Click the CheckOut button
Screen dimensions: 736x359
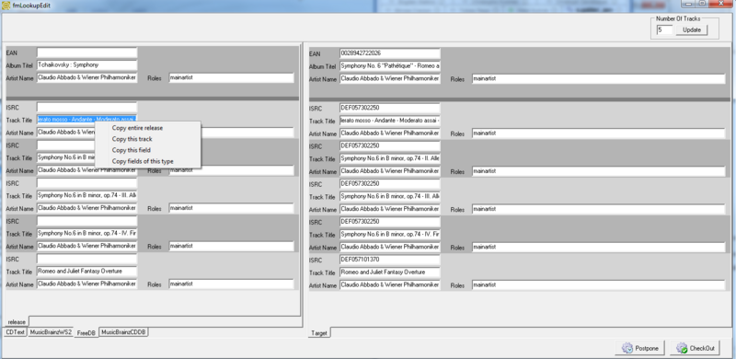[x=696, y=348]
